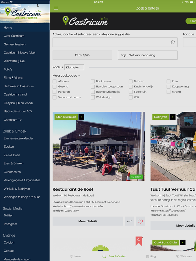Viewport: 196px width, 261px height.
Task: Click the plus icon beside Eten & Drinken tag
Action: point(81,117)
